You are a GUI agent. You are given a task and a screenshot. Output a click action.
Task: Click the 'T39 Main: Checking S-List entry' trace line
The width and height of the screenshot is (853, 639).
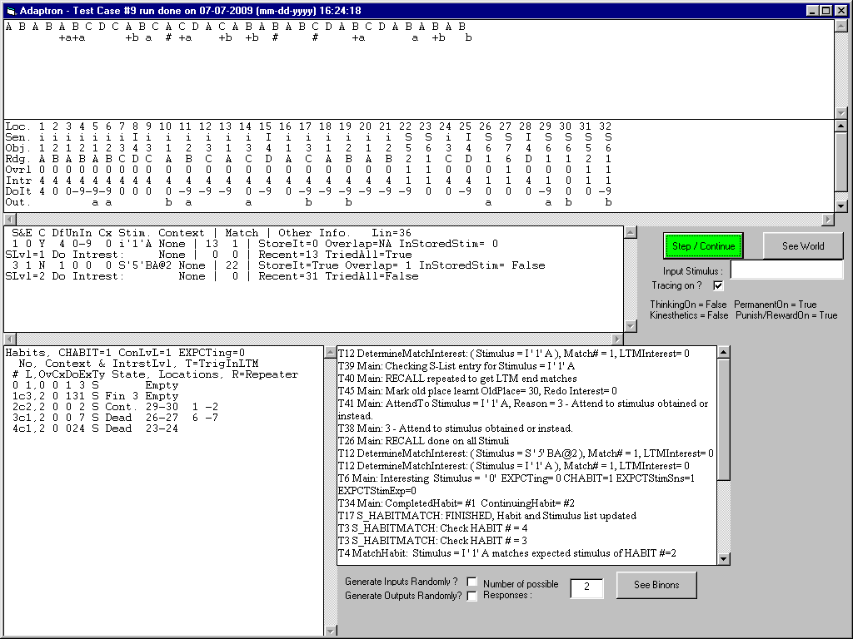(456, 366)
